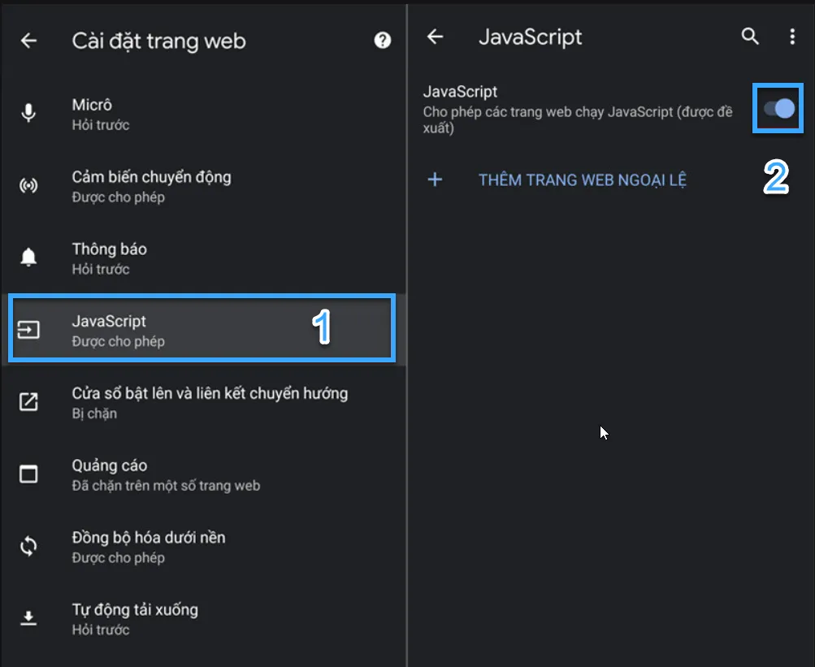Click the Quảng cáo ads icon
The width and height of the screenshot is (815, 667).
click(29, 474)
